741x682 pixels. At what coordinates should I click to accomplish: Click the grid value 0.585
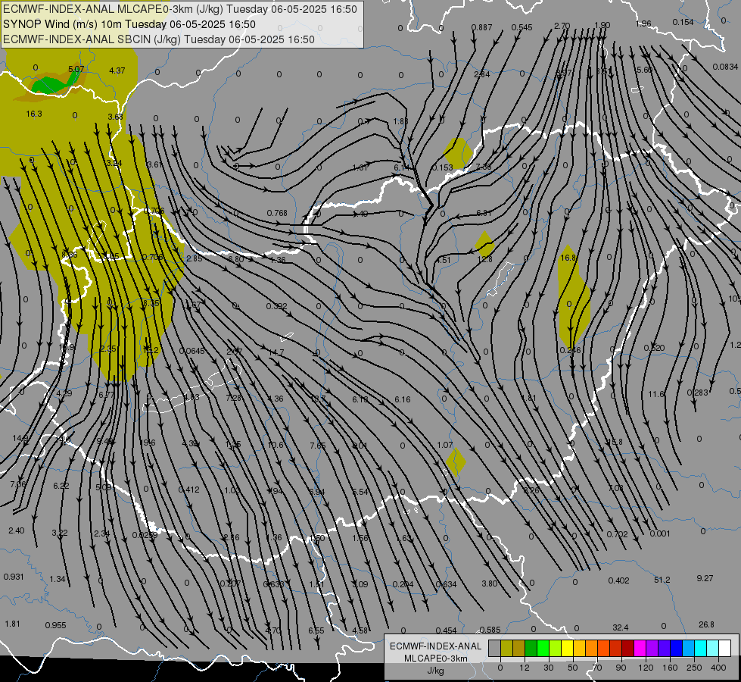click(x=490, y=630)
